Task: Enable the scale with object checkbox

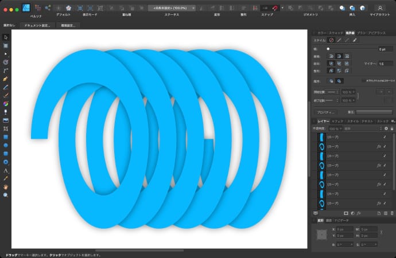Action: pos(363,81)
